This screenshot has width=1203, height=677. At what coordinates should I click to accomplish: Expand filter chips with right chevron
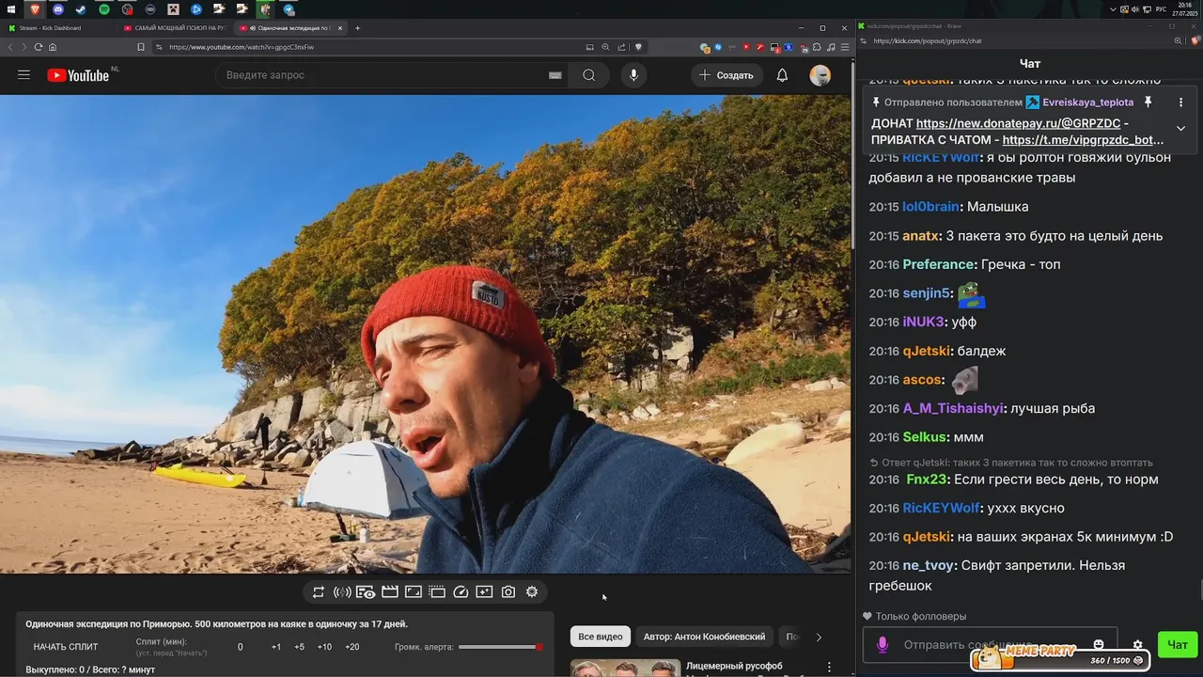(x=819, y=637)
